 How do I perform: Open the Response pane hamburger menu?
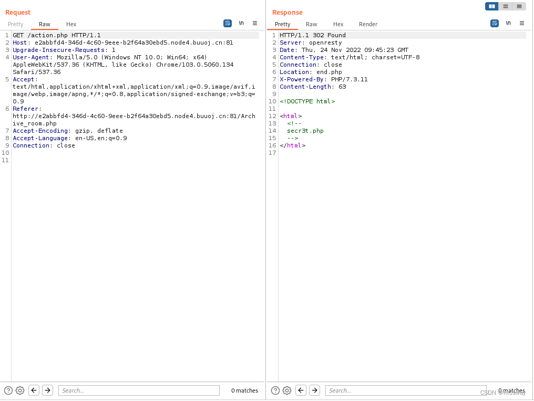[x=522, y=23]
